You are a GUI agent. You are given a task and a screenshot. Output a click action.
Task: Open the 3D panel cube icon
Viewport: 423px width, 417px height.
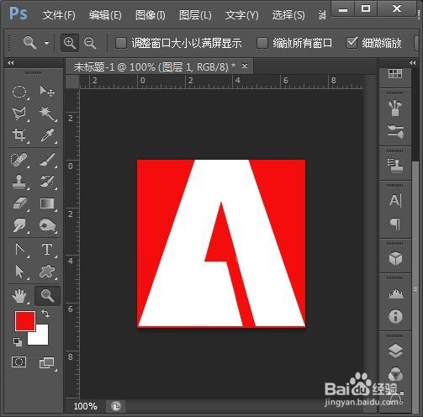[x=395, y=258]
